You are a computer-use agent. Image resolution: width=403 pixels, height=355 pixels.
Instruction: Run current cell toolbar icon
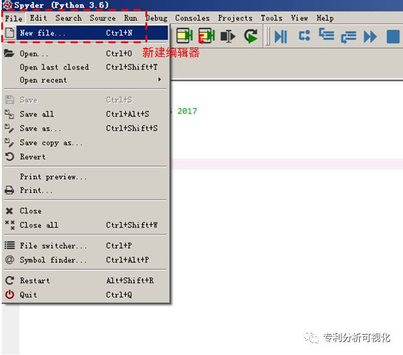click(x=184, y=35)
